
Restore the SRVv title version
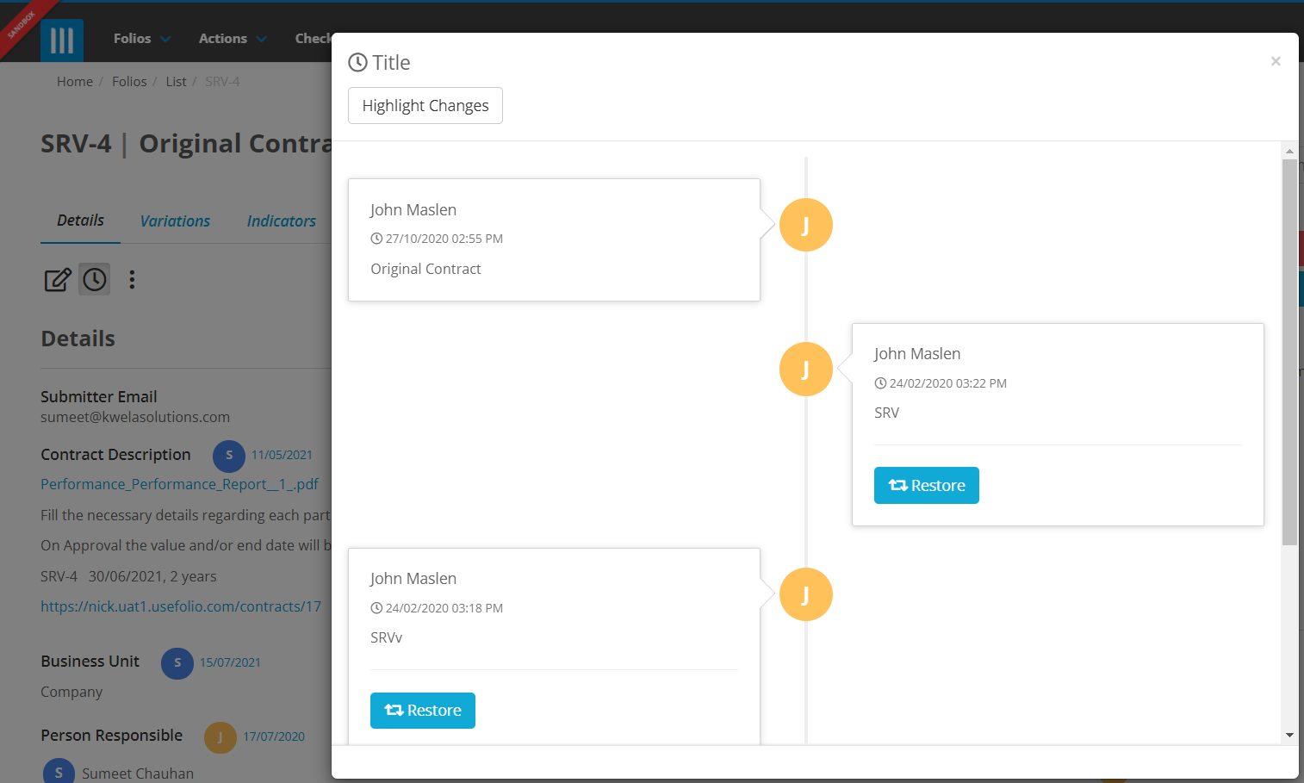[423, 711]
